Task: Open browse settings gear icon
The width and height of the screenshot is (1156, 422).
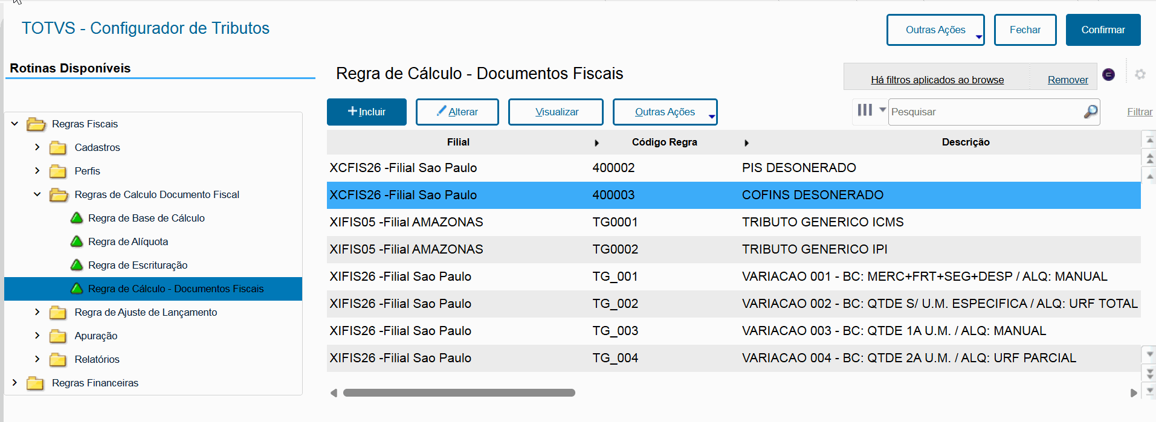Action: [1140, 74]
